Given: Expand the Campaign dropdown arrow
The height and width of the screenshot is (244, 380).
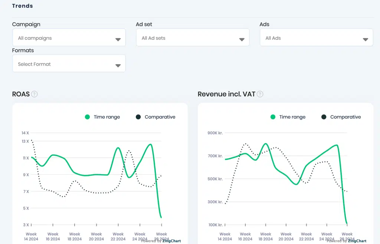Looking at the screenshot, I should [118, 39].
